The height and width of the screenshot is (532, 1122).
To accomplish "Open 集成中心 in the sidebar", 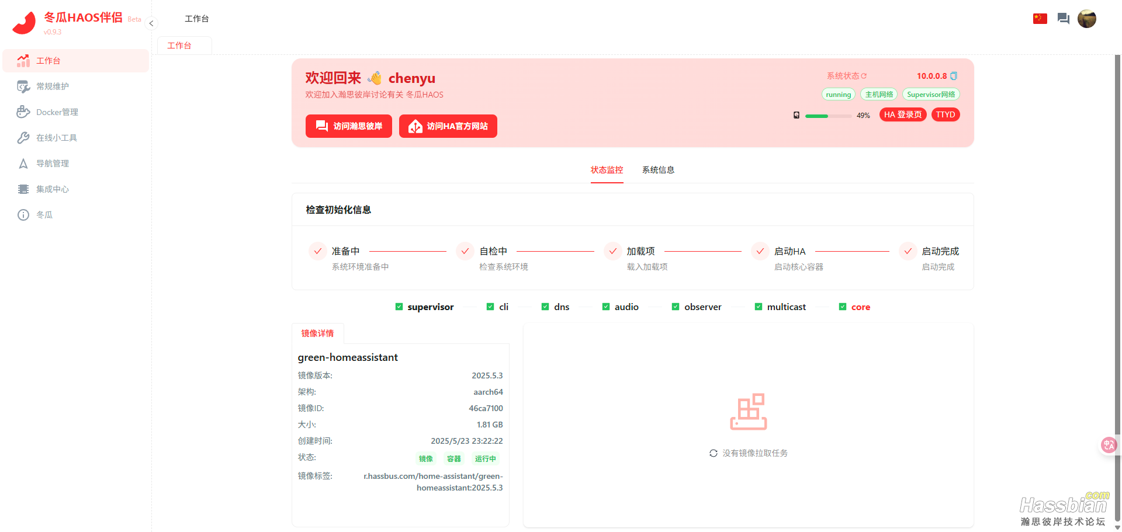I will (x=52, y=189).
